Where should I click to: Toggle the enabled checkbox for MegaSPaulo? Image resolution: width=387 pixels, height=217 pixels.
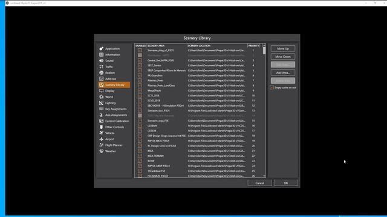pyautogui.click(x=140, y=90)
